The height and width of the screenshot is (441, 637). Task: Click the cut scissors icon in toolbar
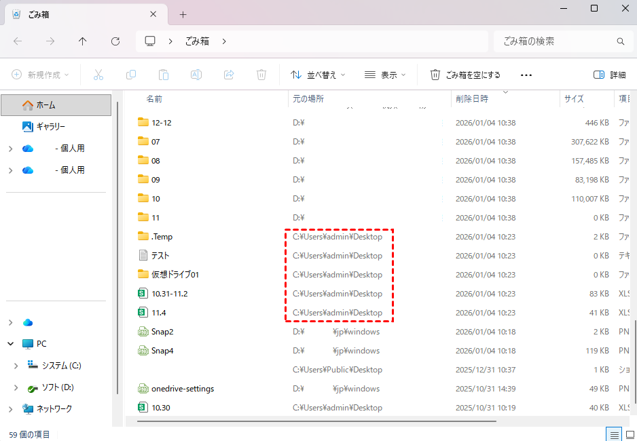coord(98,75)
